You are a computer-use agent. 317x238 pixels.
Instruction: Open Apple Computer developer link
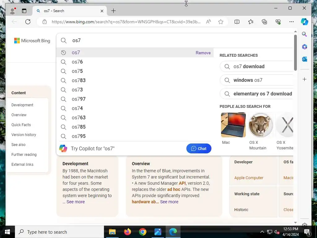coord(249,178)
